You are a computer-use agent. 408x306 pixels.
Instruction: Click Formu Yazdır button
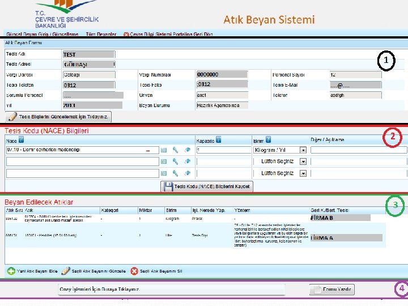[331, 290]
